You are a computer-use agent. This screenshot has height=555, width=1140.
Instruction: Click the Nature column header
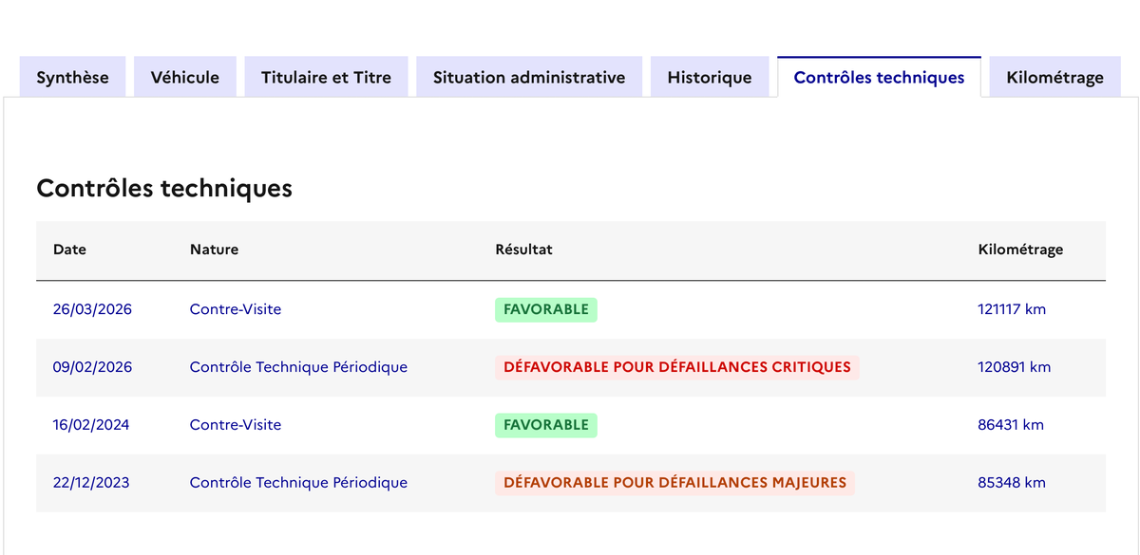point(214,250)
